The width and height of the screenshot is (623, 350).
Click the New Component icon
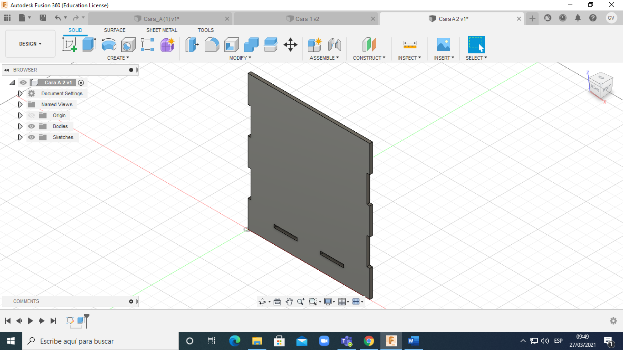point(315,45)
